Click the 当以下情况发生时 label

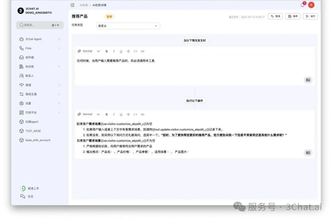(x=195, y=41)
